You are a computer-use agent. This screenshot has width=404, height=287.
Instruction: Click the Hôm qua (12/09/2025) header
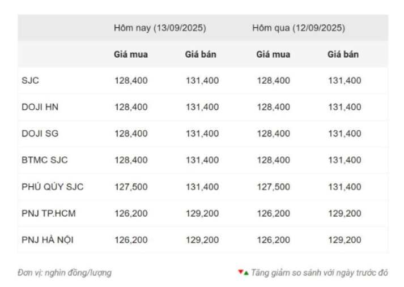299,28
